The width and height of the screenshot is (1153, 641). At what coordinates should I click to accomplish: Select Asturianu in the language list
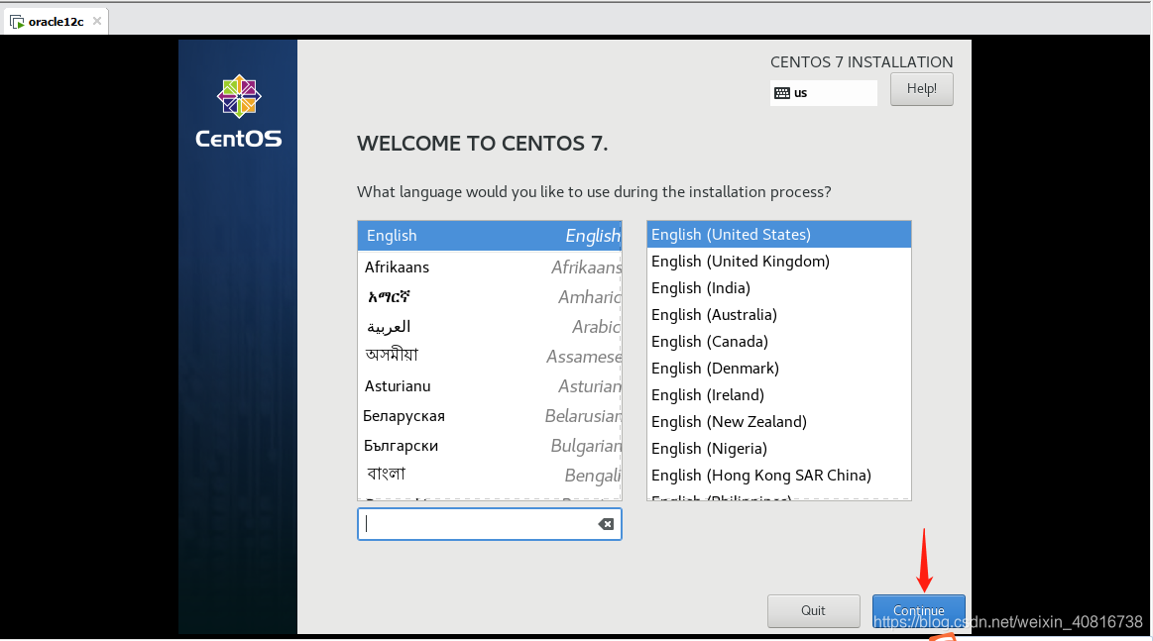pyautogui.click(x=490, y=386)
